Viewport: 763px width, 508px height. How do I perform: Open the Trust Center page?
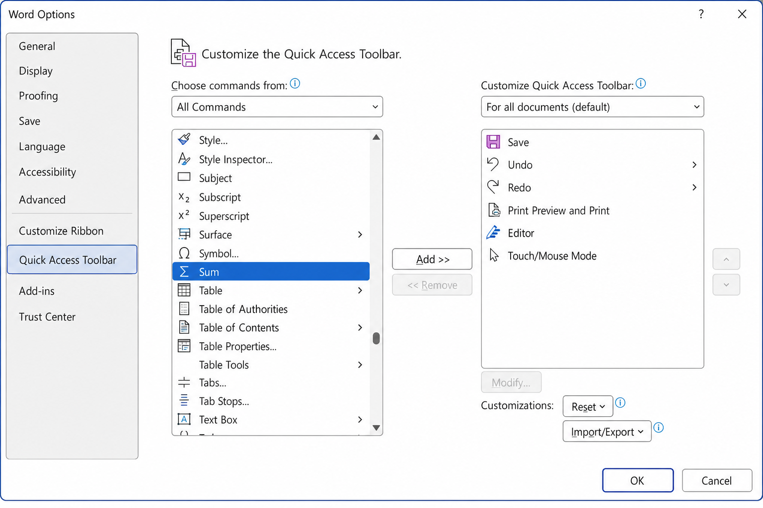[72, 317]
